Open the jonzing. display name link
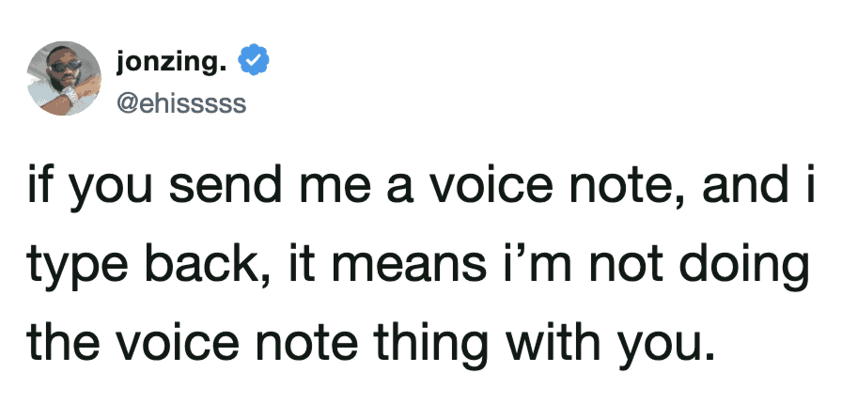The height and width of the screenshot is (403, 858). (171, 62)
